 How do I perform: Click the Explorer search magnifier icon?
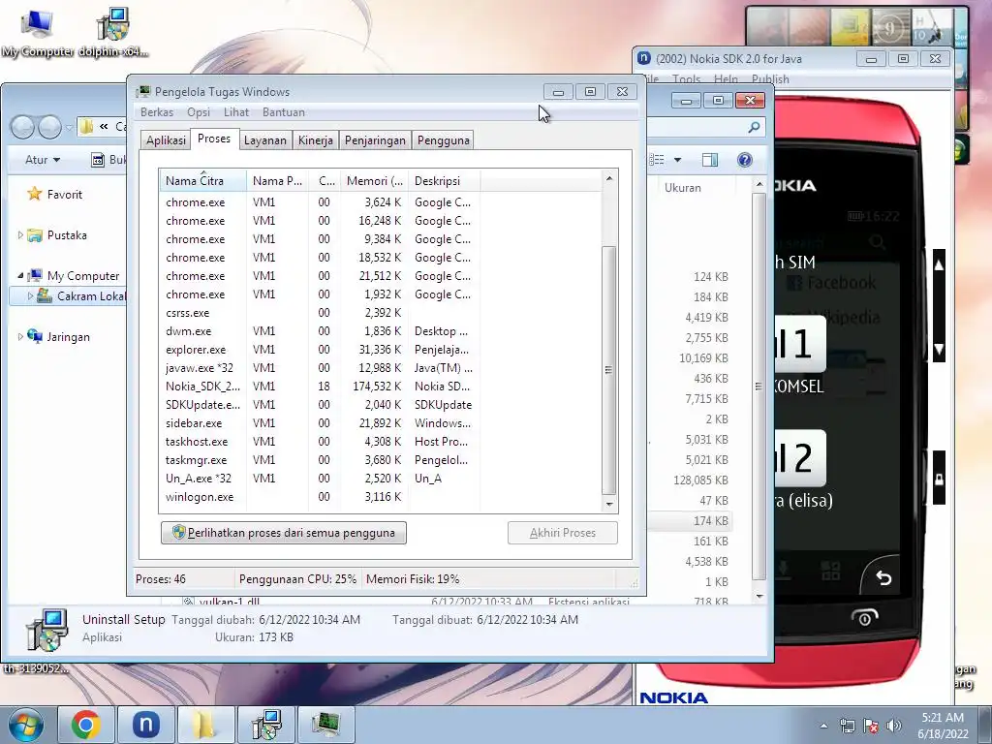tap(754, 127)
